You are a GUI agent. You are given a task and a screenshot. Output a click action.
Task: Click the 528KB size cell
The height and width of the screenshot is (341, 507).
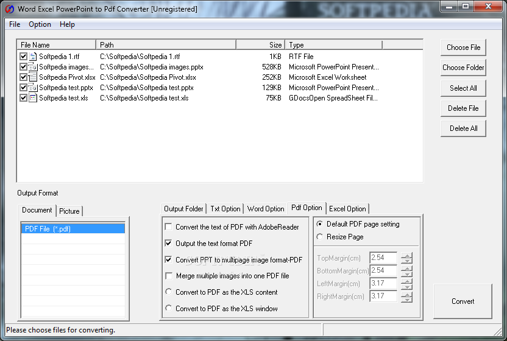click(x=272, y=67)
